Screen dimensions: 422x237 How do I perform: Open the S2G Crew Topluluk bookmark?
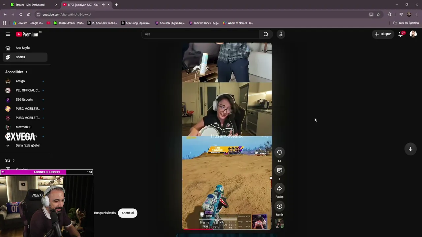point(102,23)
